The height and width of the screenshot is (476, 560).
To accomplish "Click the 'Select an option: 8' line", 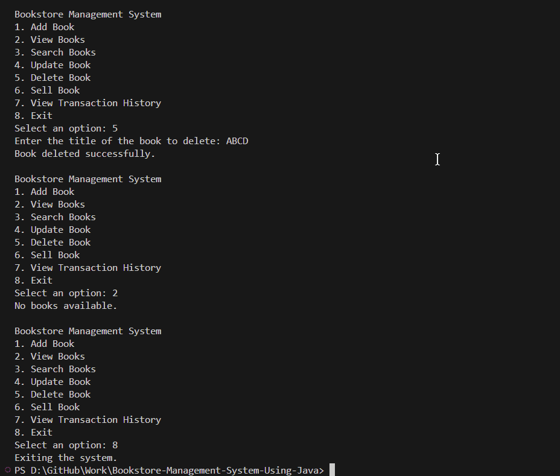I will [66, 445].
